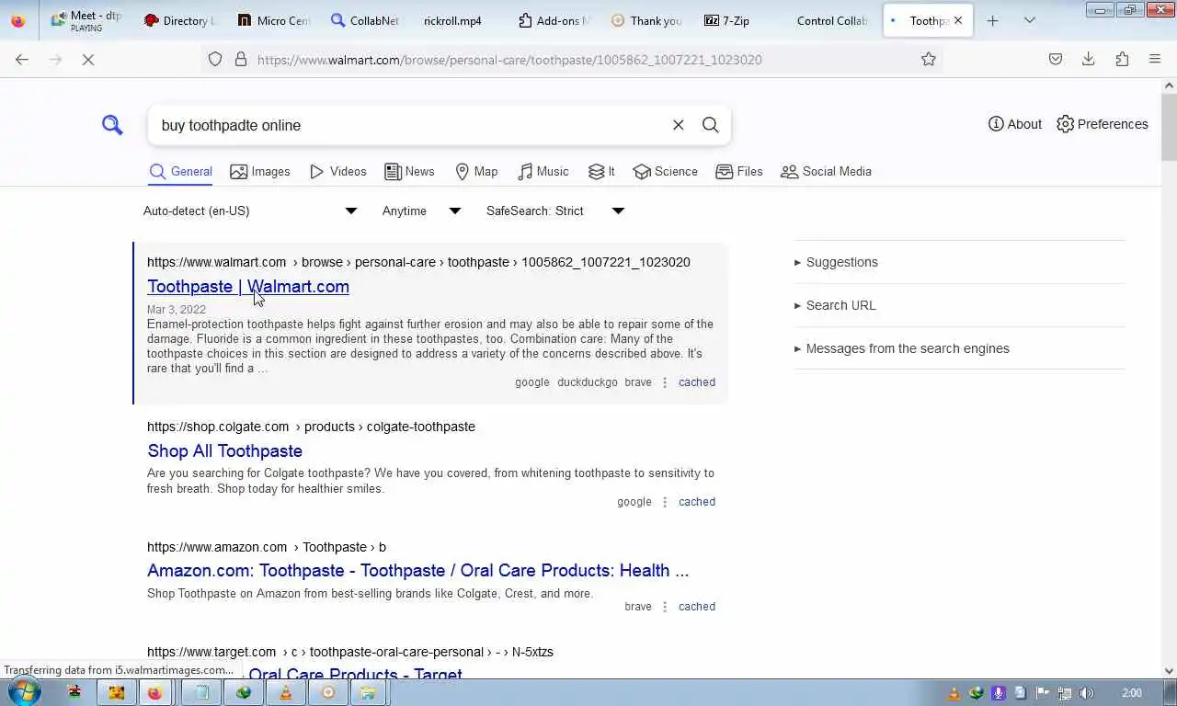Switch to the Images category
This screenshot has height=706, width=1177.
[x=260, y=172]
